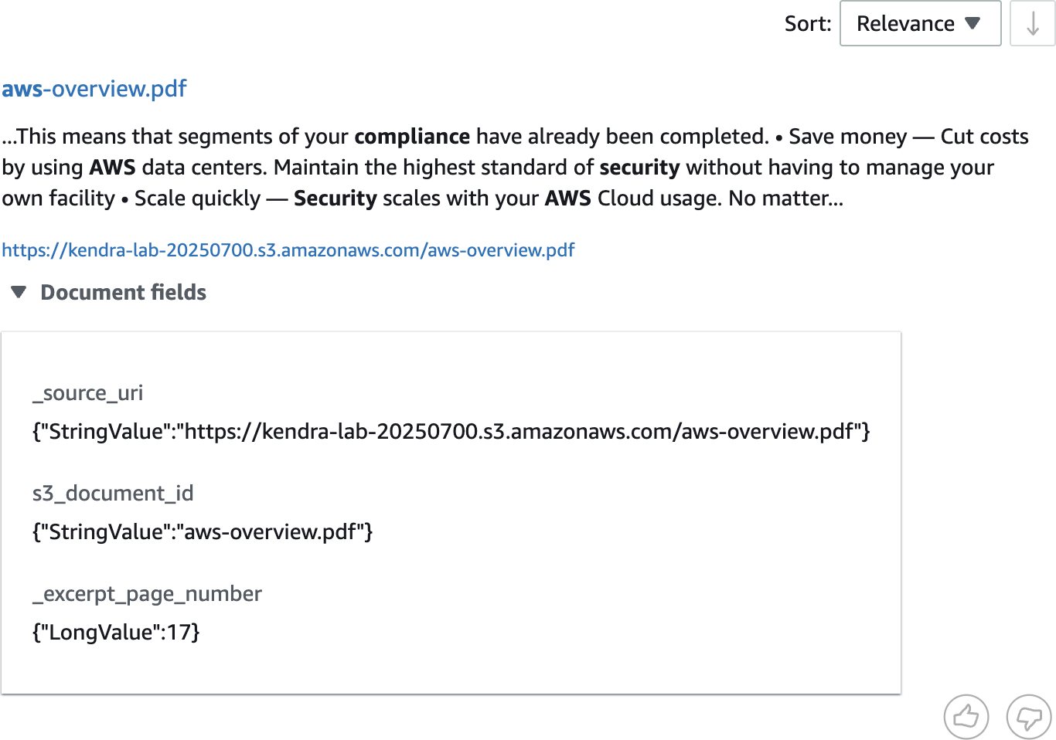Click the s3_document_id StringValue aws-overview.pdf
The height and width of the screenshot is (740, 1056).
(x=203, y=531)
